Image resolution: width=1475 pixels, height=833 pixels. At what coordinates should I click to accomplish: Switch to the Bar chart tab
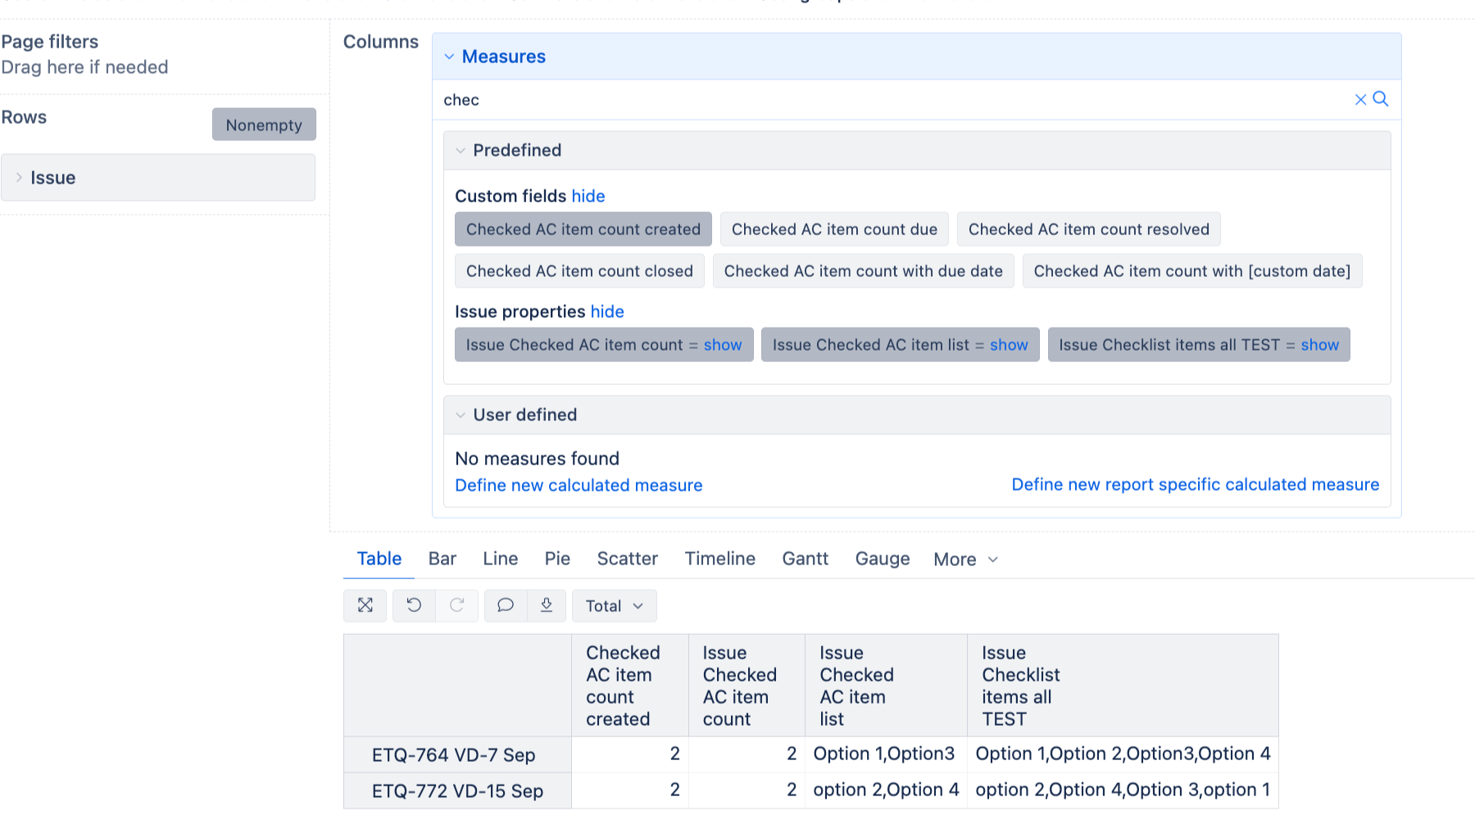tap(442, 559)
